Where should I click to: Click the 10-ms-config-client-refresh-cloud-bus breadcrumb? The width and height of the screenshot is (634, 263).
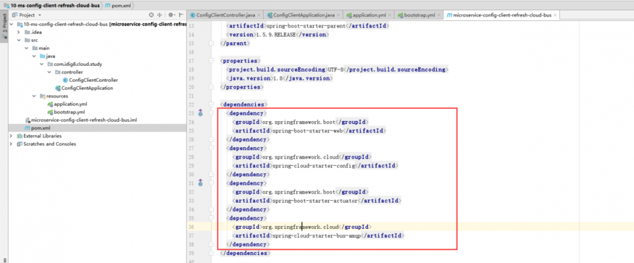[51, 6]
